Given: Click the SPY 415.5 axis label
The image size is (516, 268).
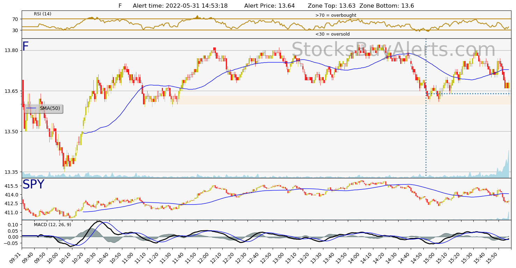Looking at the screenshot, I should pyautogui.click(x=11, y=186).
